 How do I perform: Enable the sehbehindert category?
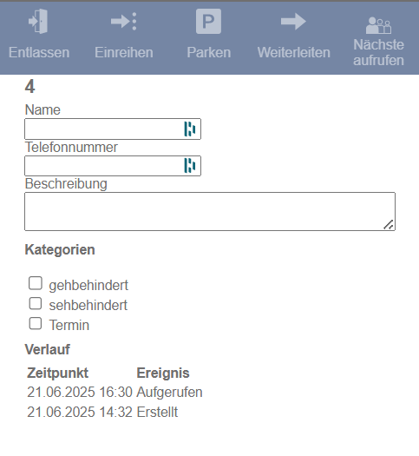pos(36,303)
